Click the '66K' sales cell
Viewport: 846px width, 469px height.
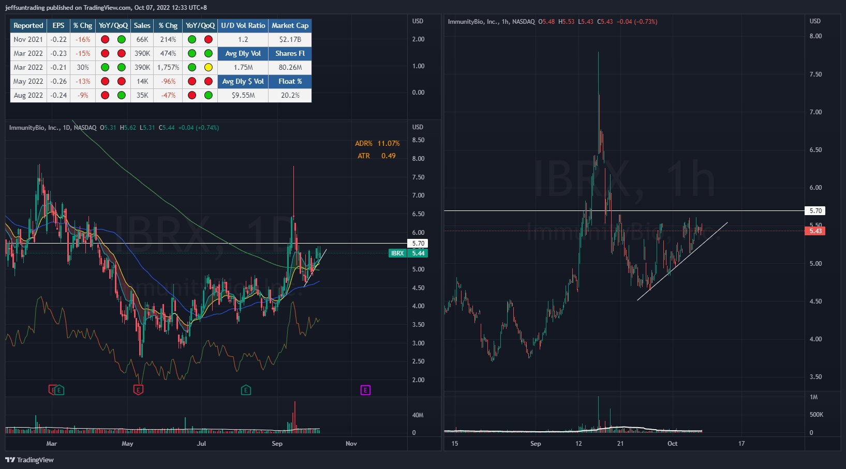coord(142,39)
